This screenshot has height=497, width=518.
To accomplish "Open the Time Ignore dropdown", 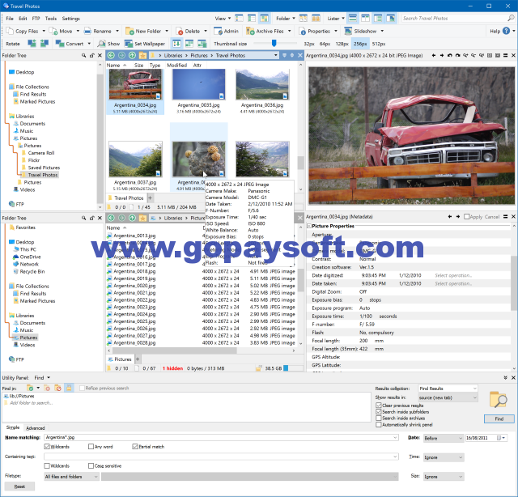I will point(444,457).
